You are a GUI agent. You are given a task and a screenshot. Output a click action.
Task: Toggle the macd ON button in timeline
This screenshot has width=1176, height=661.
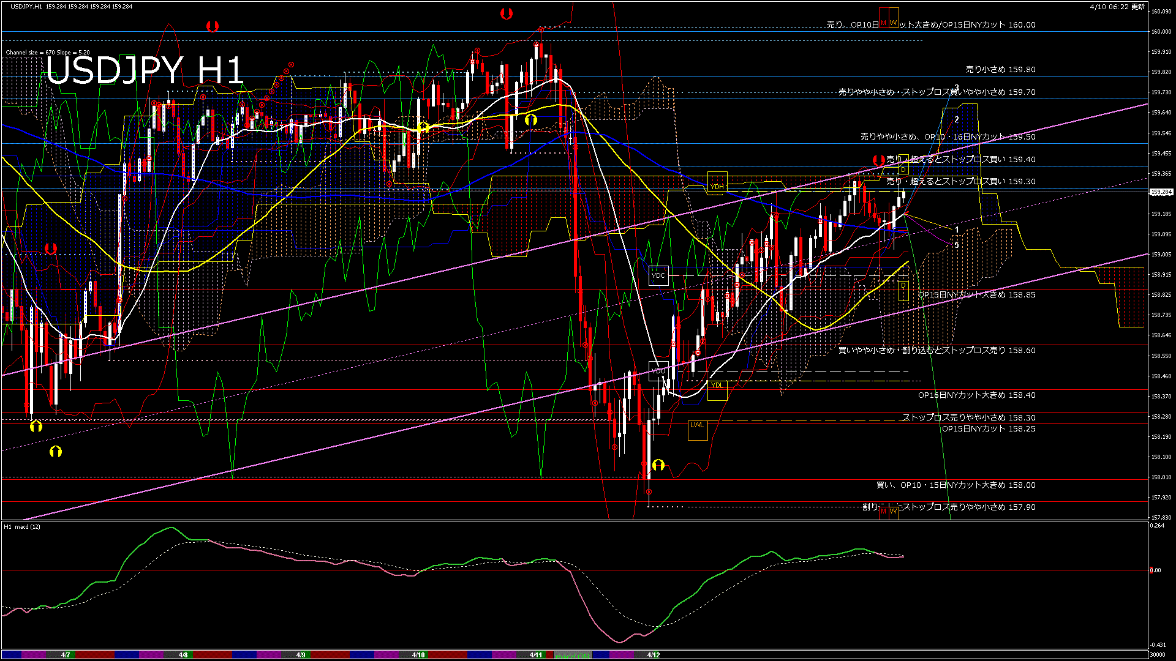[x=573, y=655]
